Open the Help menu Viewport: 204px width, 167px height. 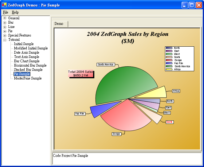tap(15, 12)
